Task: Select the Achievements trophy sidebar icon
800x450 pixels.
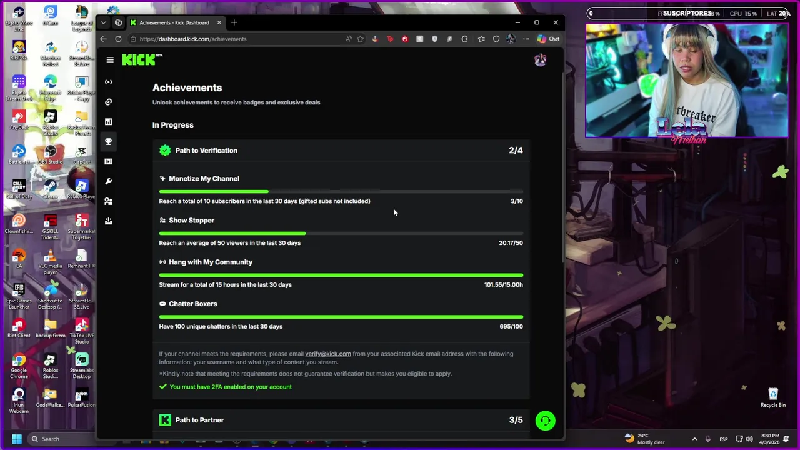Action: [x=108, y=141]
